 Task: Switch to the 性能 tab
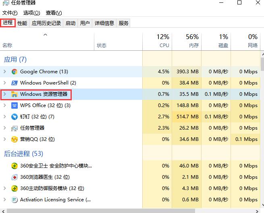click(22, 23)
